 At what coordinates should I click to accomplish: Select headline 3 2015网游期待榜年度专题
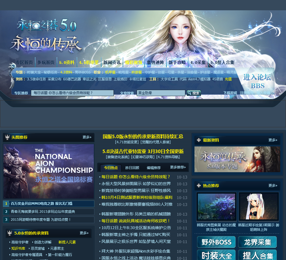pyautogui.click(x=49, y=219)
